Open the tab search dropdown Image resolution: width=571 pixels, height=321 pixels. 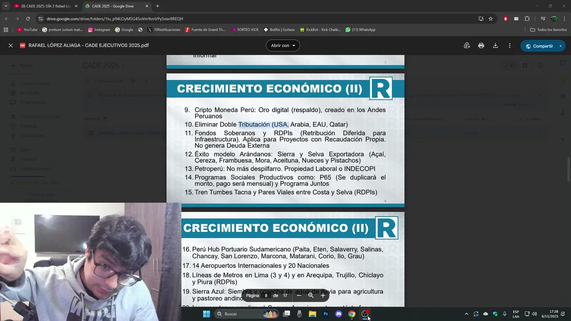tap(5, 6)
